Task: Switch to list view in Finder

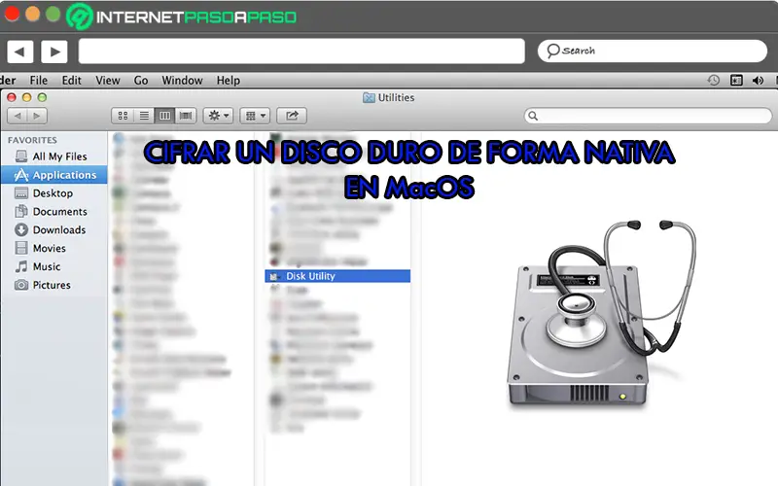Action: click(x=144, y=116)
